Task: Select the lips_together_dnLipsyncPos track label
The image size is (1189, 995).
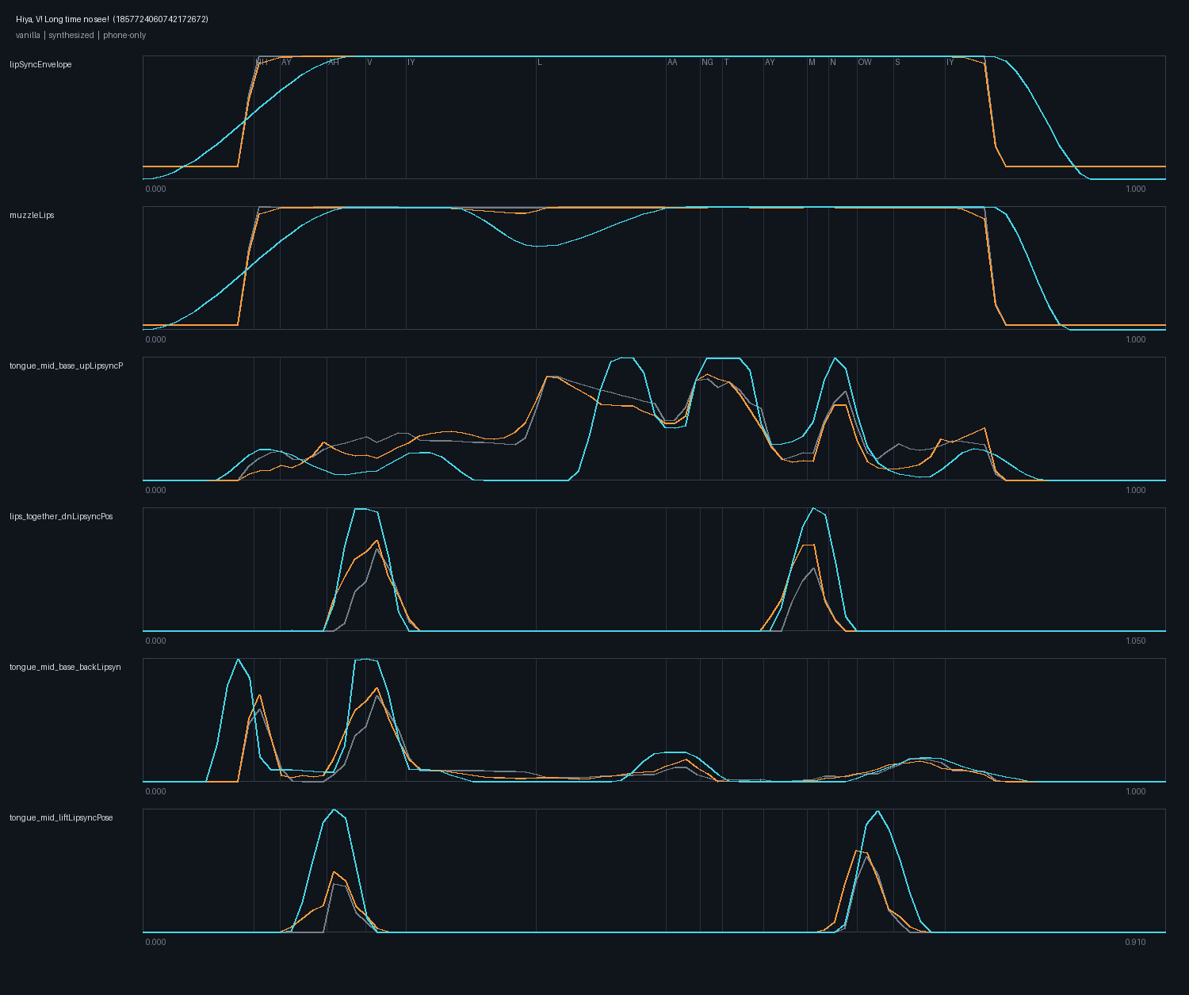Action: pos(61,516)
